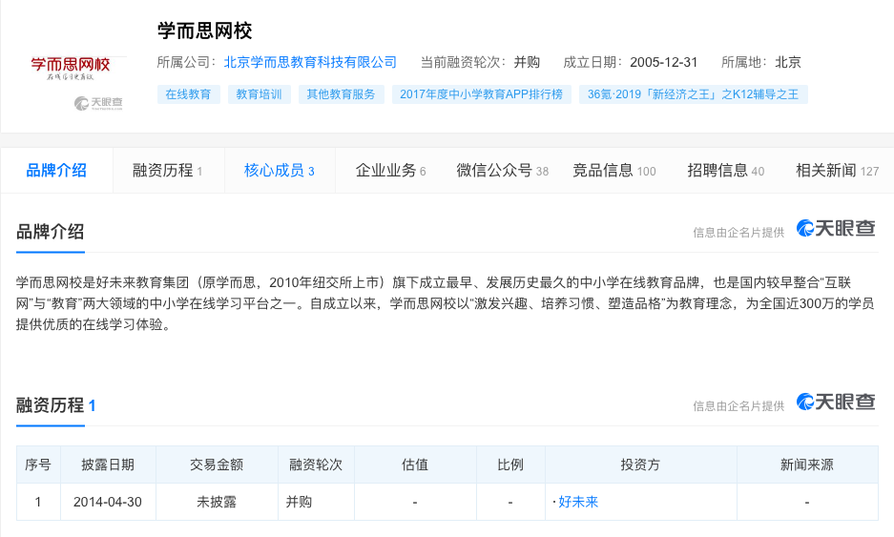Viewport: 894px width, 537px height.
Task: Click 信息由企名片提供 note in 融资历程 section
Action: (x=738, y=406)
